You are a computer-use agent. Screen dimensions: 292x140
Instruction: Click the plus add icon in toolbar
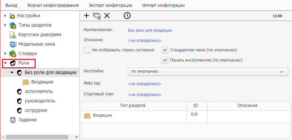click(86, 16)
